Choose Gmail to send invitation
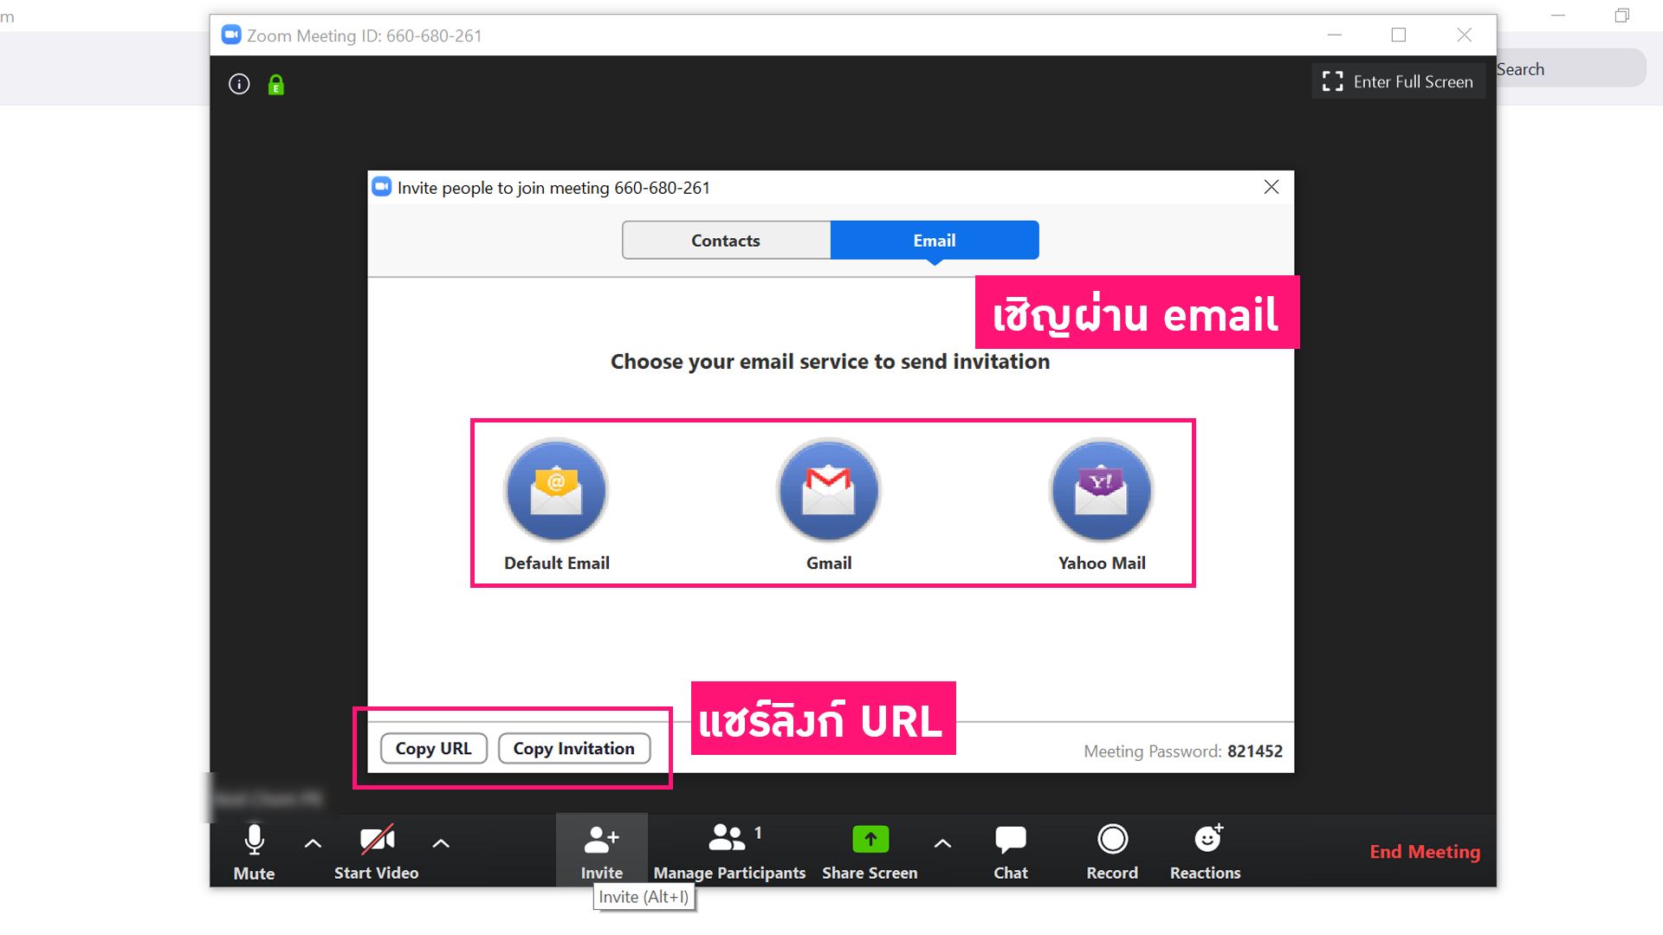Viewport: 1663px width, 935px height. [x=829, y=490]
